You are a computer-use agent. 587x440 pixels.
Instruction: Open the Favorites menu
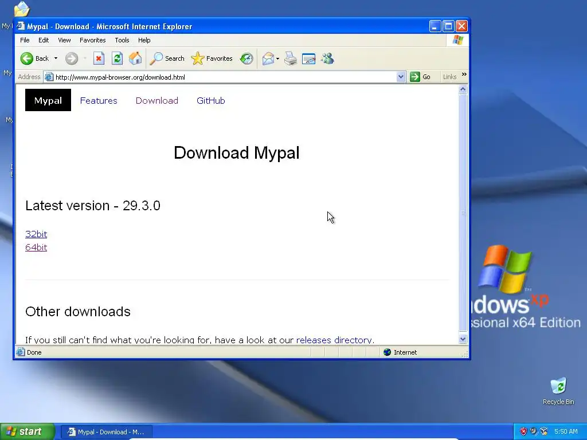[92, 40]
